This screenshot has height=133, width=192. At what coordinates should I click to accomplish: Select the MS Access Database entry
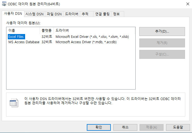(24, 42)
